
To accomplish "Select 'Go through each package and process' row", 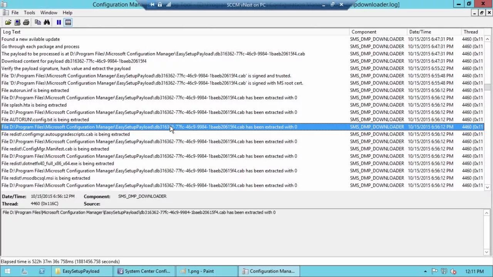I will pos(242,47).
